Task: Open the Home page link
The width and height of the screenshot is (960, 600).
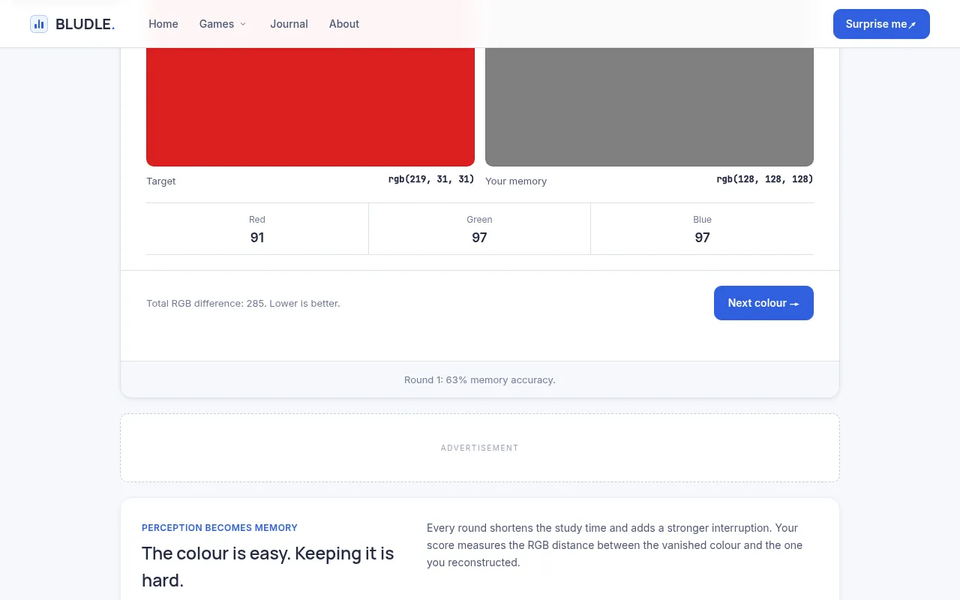Action: (x=163, y=24)
